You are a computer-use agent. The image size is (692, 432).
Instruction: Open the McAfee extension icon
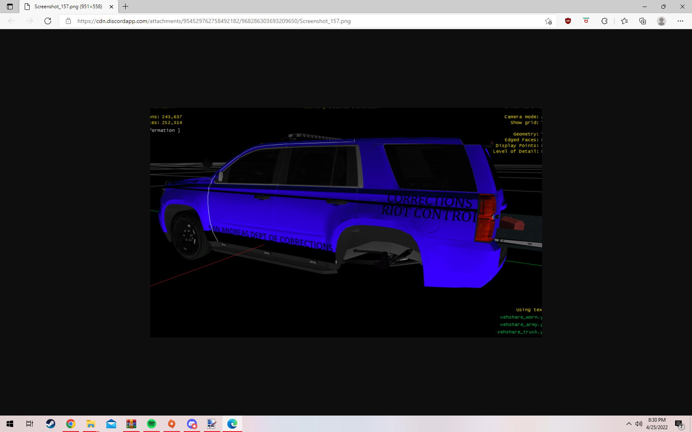point(586,21)
